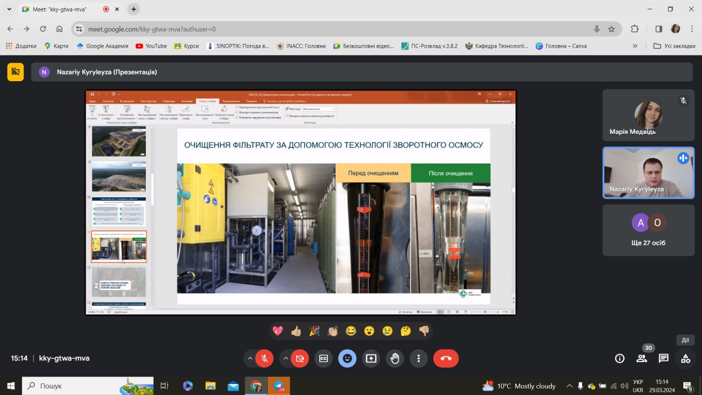Open the YouTube bookmark
The width and height of the screenshot is (702, 395).
point(151,46)
